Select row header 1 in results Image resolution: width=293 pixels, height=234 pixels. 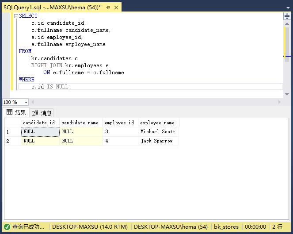(13, 132)
